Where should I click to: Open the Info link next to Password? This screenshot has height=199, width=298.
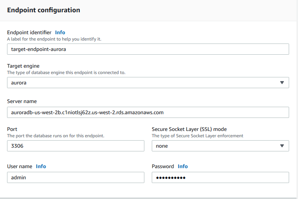click(x=183, y=166)
